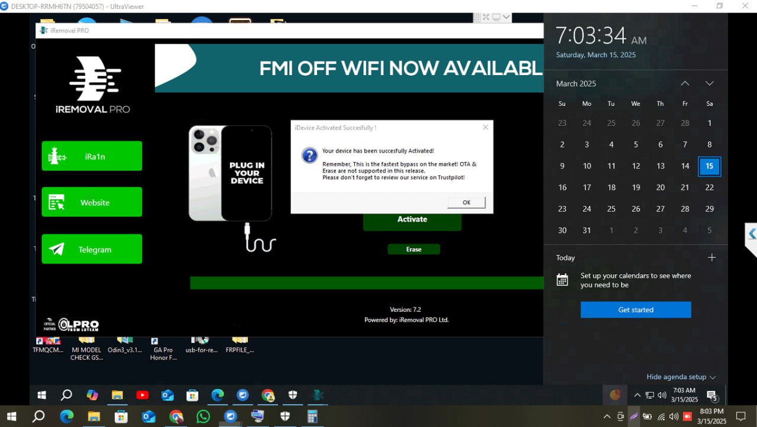Image resolution: width=757 pixels, height=427 pixels.
Task: Open the Website button in iRemoval PRO
Action: tap(92, 202)
